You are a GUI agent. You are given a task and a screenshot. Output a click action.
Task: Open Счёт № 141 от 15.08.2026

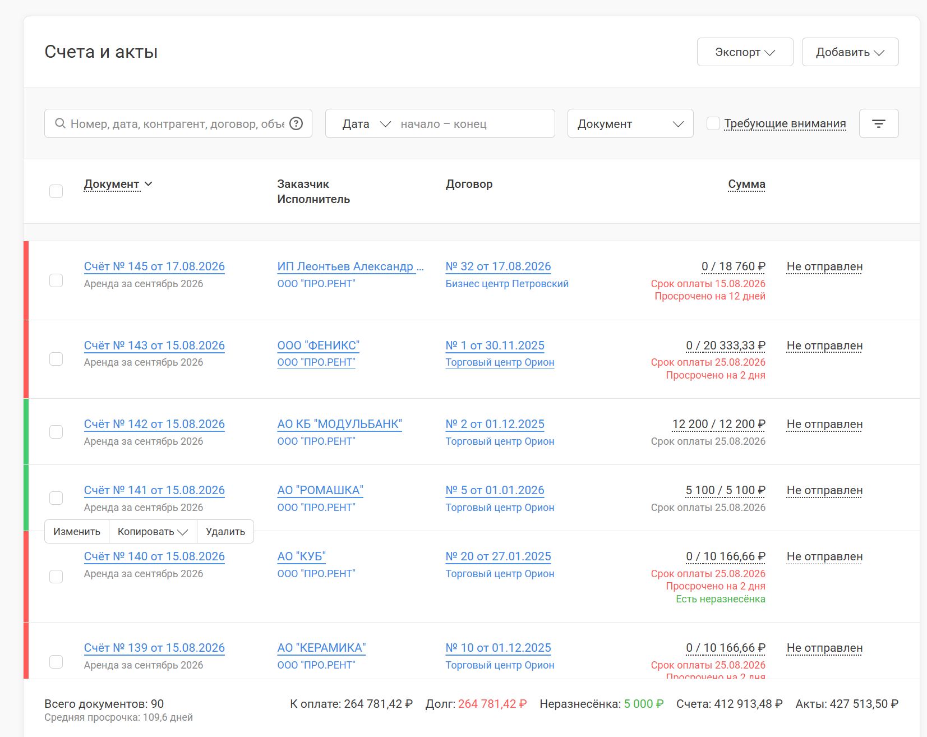pos(154,490)
